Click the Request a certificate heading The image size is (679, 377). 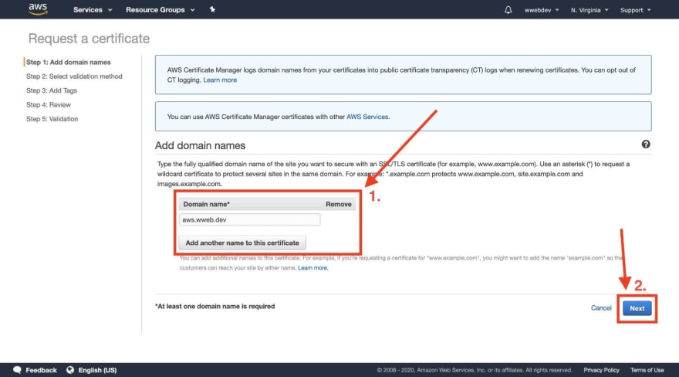(x=89, y=39)
